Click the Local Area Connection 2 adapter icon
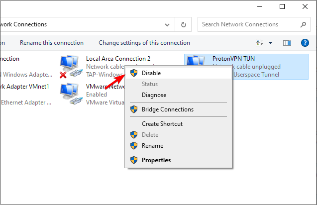The image size is (317, 205). pyautogui.click(x=70, y=66)
